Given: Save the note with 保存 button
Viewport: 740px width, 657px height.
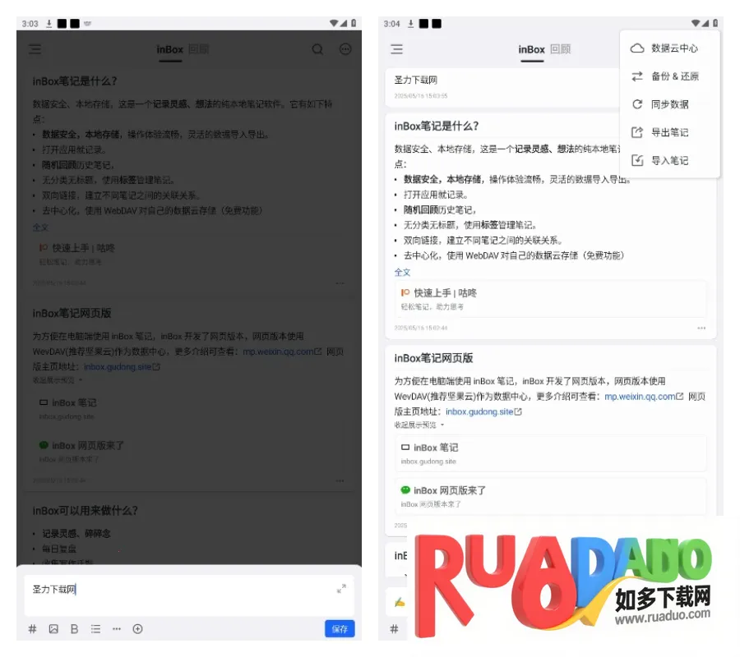Looking at the screenshot, I should click(x=340, y=629).
